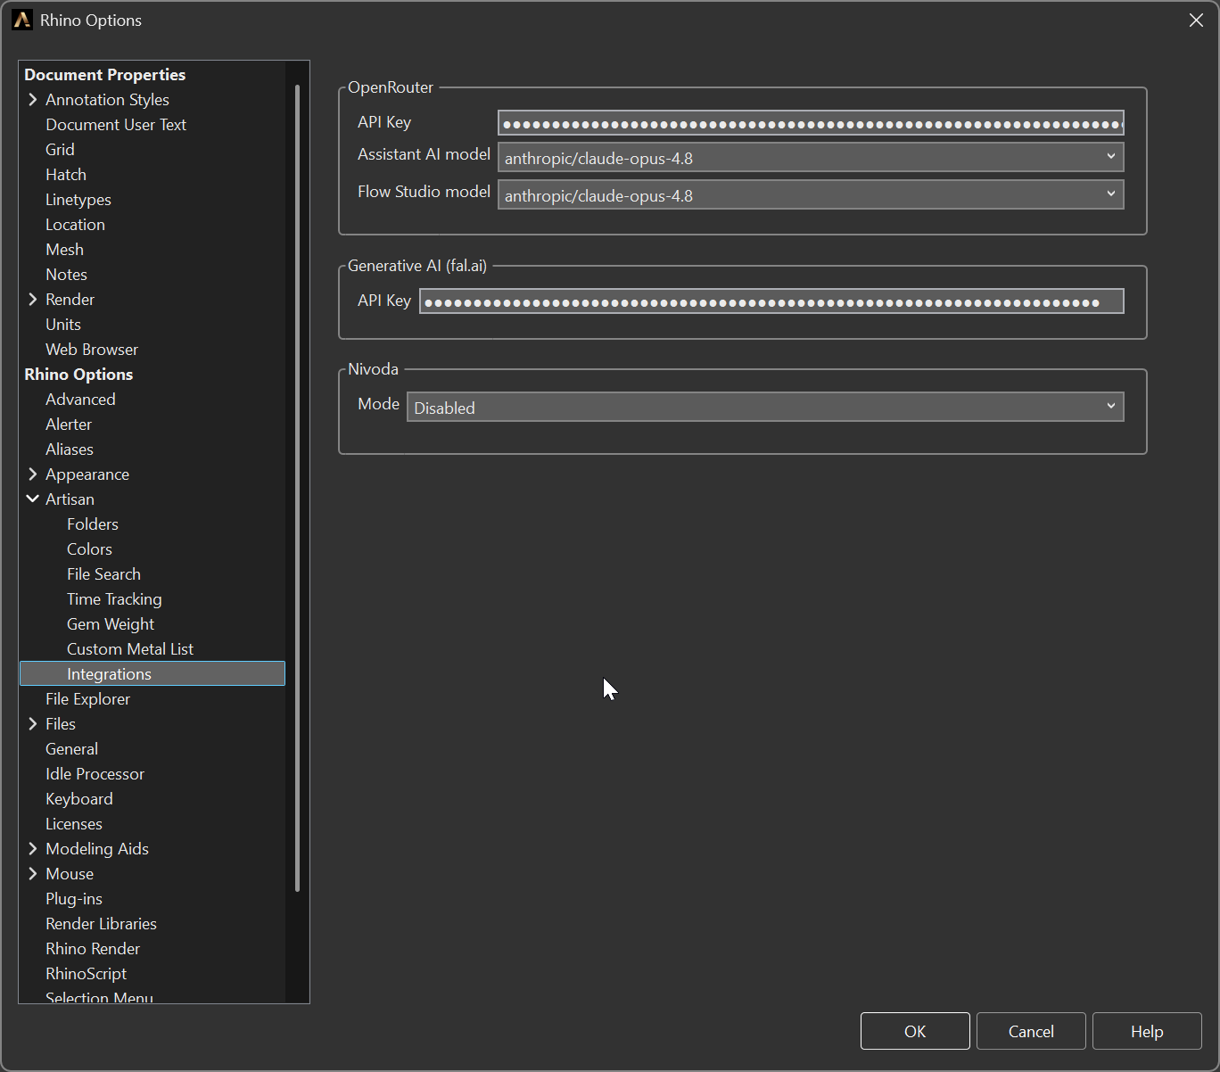
Task: Open the Modeling Aids page
Action: (x=97, y=849)
